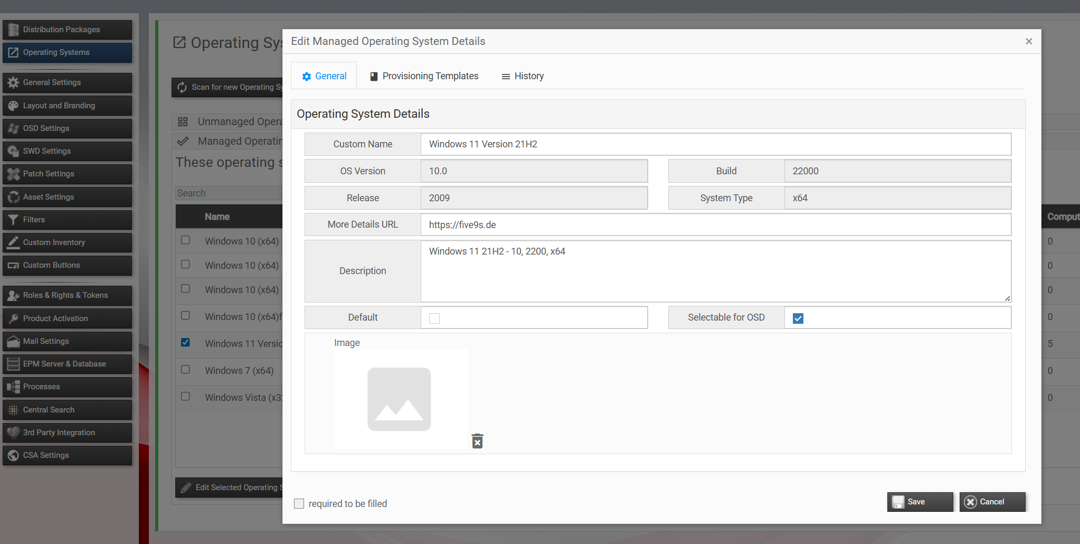Click the Processes icon

13,387
